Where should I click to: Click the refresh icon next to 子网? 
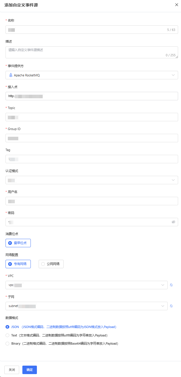pyautogui.click(x=171, y=306)
